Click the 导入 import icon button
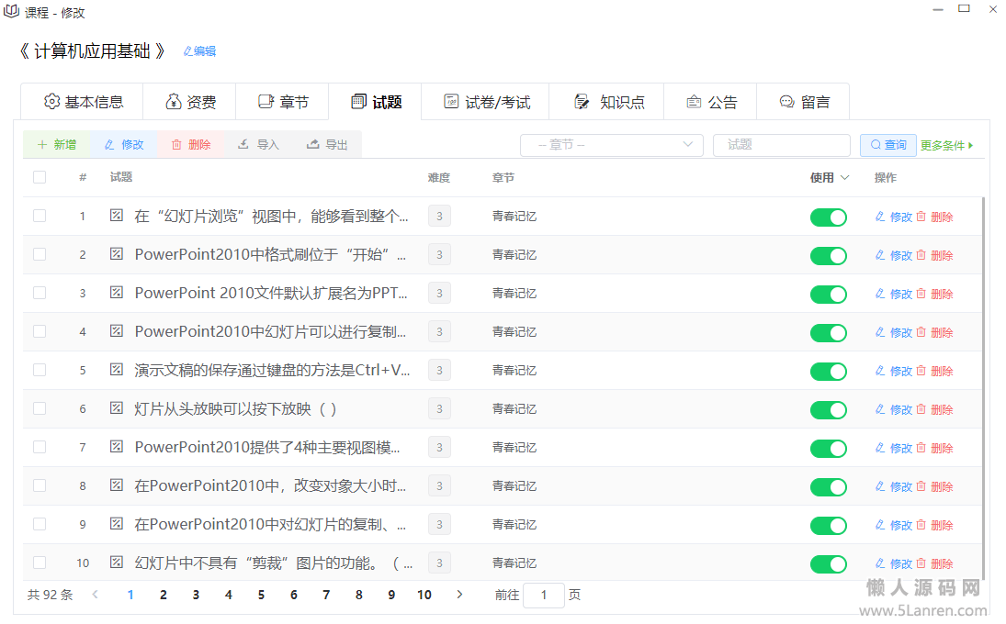This screenshot has height=624, width=1006. 243,145
